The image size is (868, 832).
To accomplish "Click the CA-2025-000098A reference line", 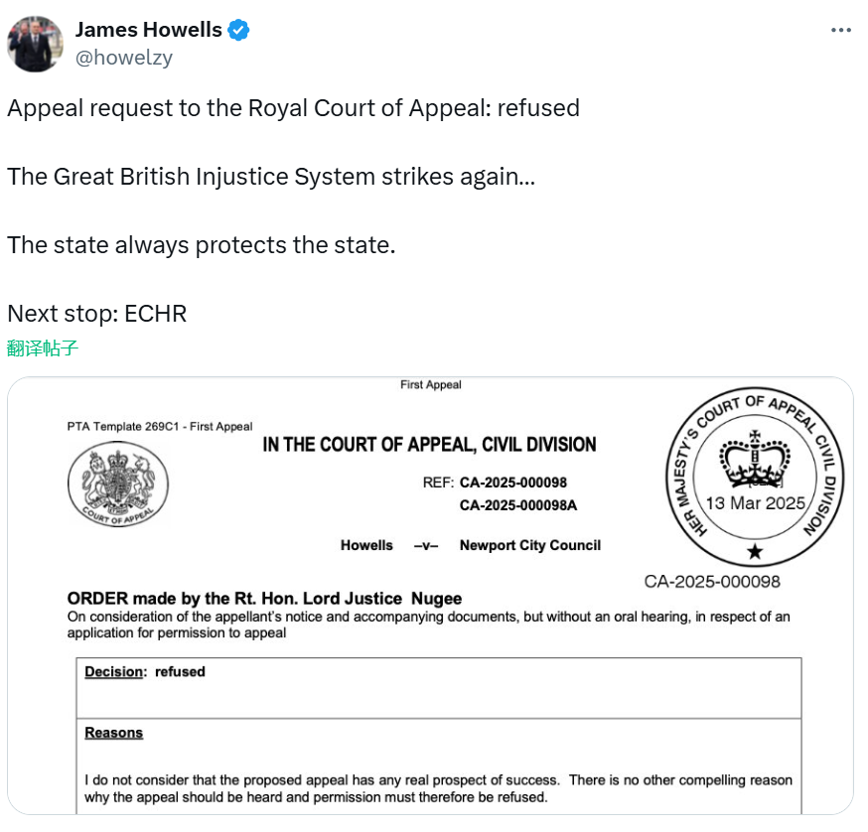I will click(x=518, y=505).
